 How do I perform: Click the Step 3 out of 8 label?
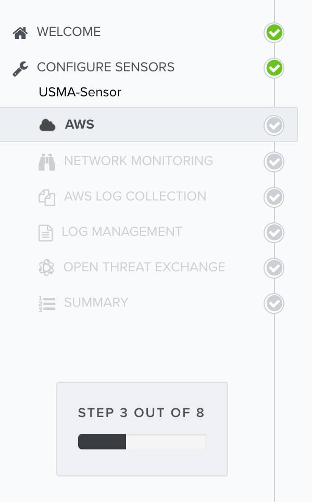(141, 413)
